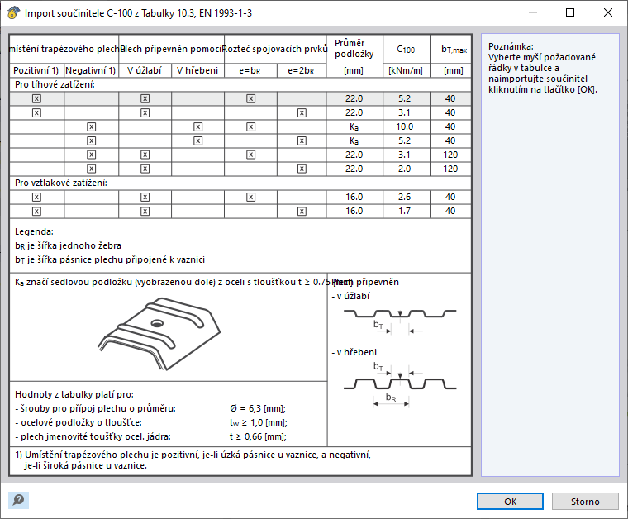Click the 'e=bR' column header
This screenshot has height=519, width=628.
250,70
